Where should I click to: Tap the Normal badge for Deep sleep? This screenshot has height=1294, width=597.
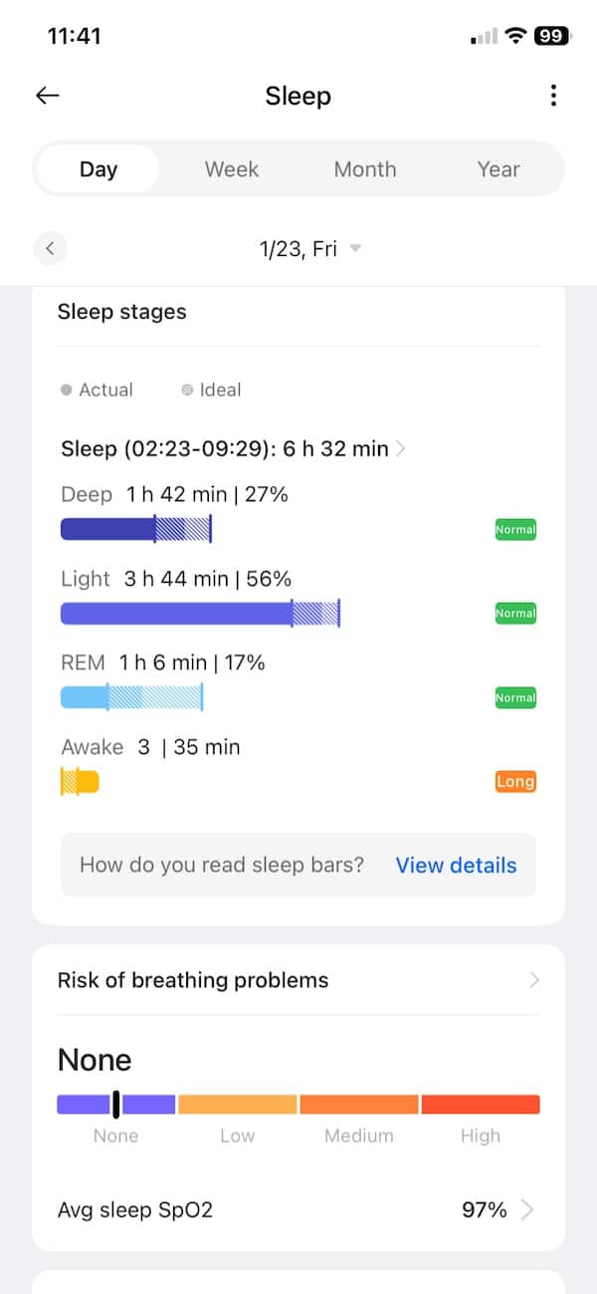[515, 530]
